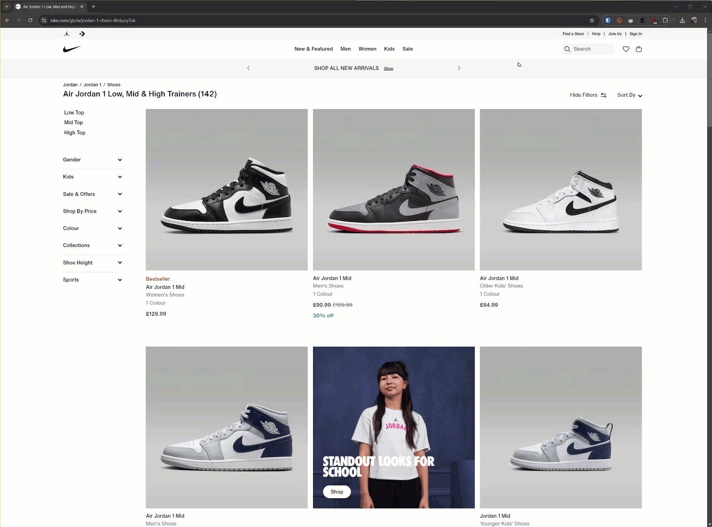Toggle Hide Filters

coord(588,95)
